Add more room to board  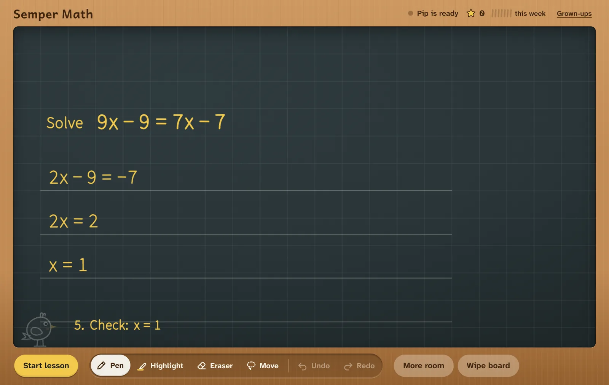click(x=424, y=366)
